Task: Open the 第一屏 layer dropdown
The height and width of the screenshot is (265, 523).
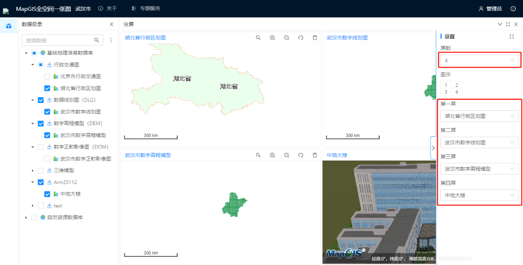Action: click(479, 116)
